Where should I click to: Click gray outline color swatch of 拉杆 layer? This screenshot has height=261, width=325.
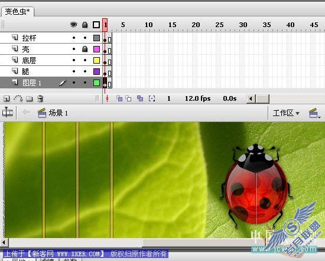(x=96, y=38)
